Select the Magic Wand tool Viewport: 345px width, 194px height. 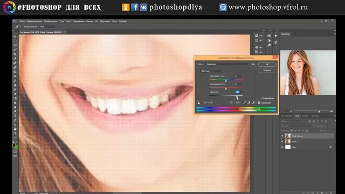15,50
